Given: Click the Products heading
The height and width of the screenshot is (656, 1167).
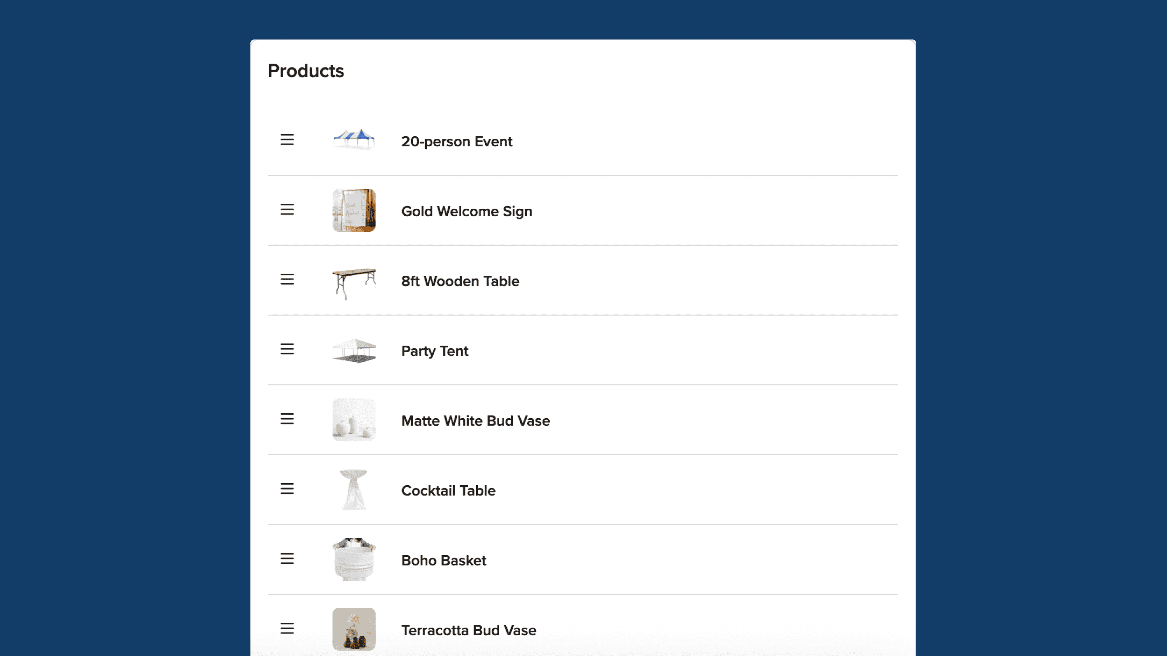Looking at the screenshot, I should tap(306, 70).
